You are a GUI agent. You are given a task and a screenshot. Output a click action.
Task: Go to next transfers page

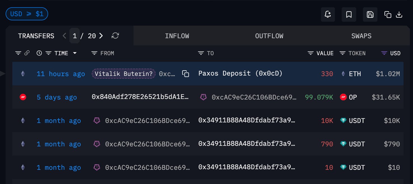click(x=101, y=36)
